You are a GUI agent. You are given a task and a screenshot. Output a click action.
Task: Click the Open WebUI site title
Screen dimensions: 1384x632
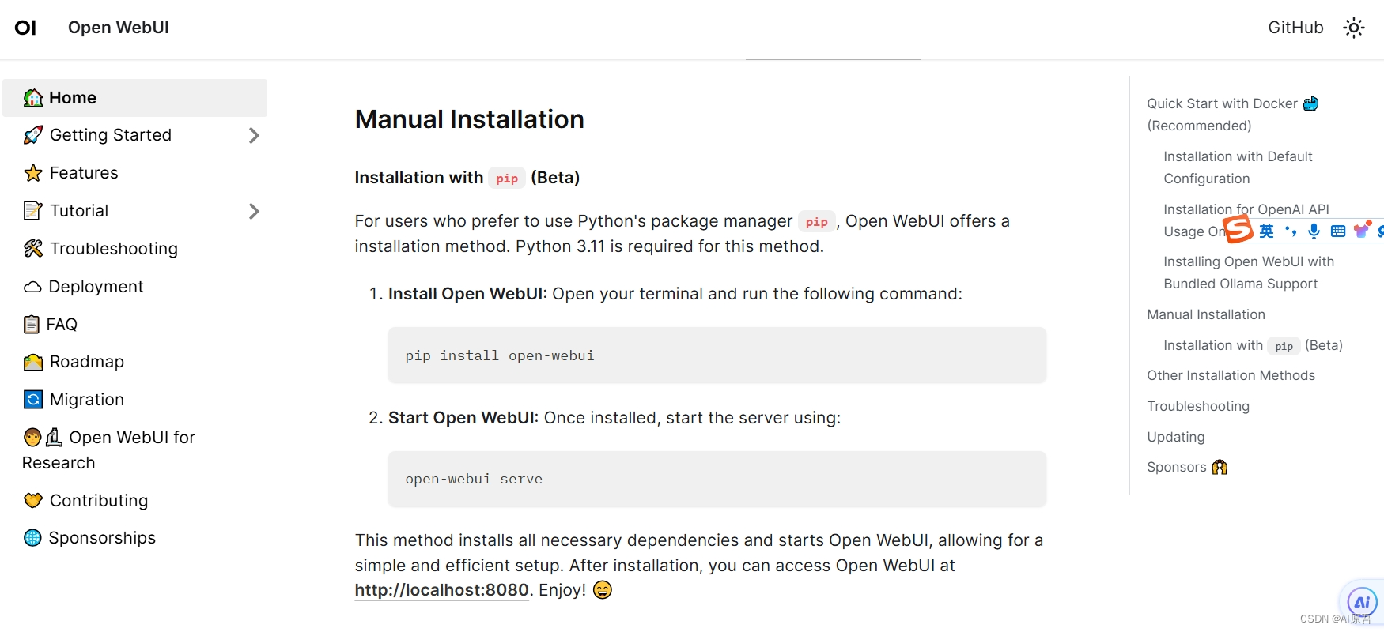point(119,28)
